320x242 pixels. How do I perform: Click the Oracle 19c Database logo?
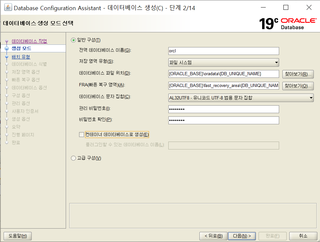pos(288,24)
